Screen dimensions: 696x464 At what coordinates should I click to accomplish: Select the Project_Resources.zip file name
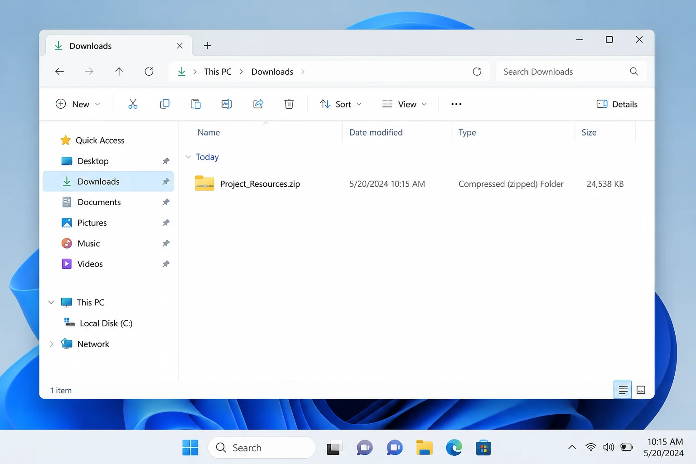[260, 184]
